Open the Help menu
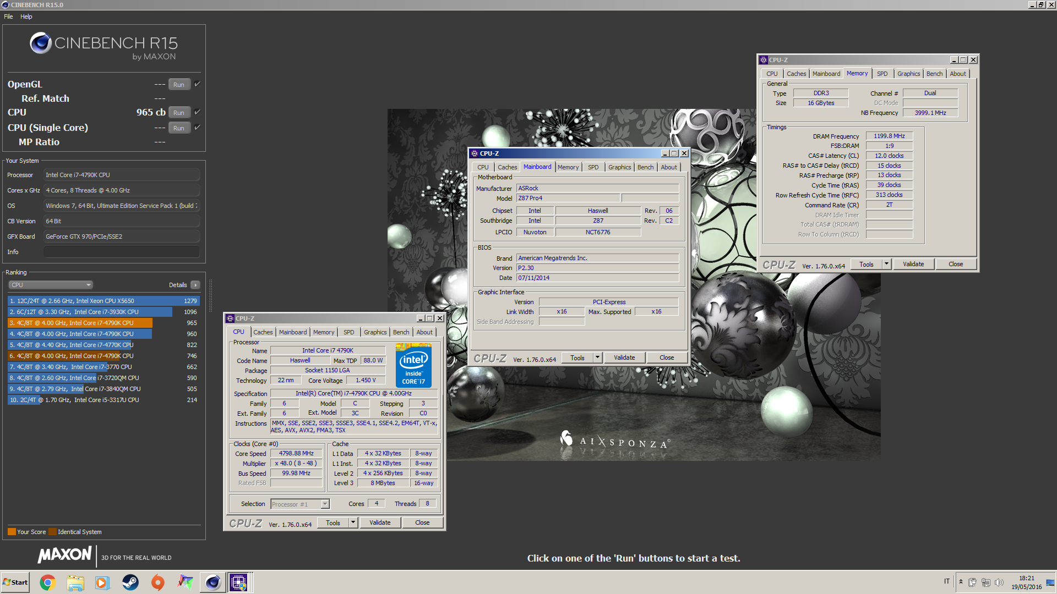1057x594 pixels. (x=26, y=16)
